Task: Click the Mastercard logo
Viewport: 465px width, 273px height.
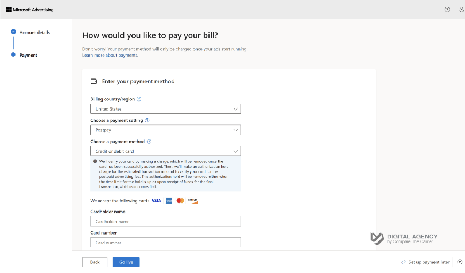Action: coord(180,201)
